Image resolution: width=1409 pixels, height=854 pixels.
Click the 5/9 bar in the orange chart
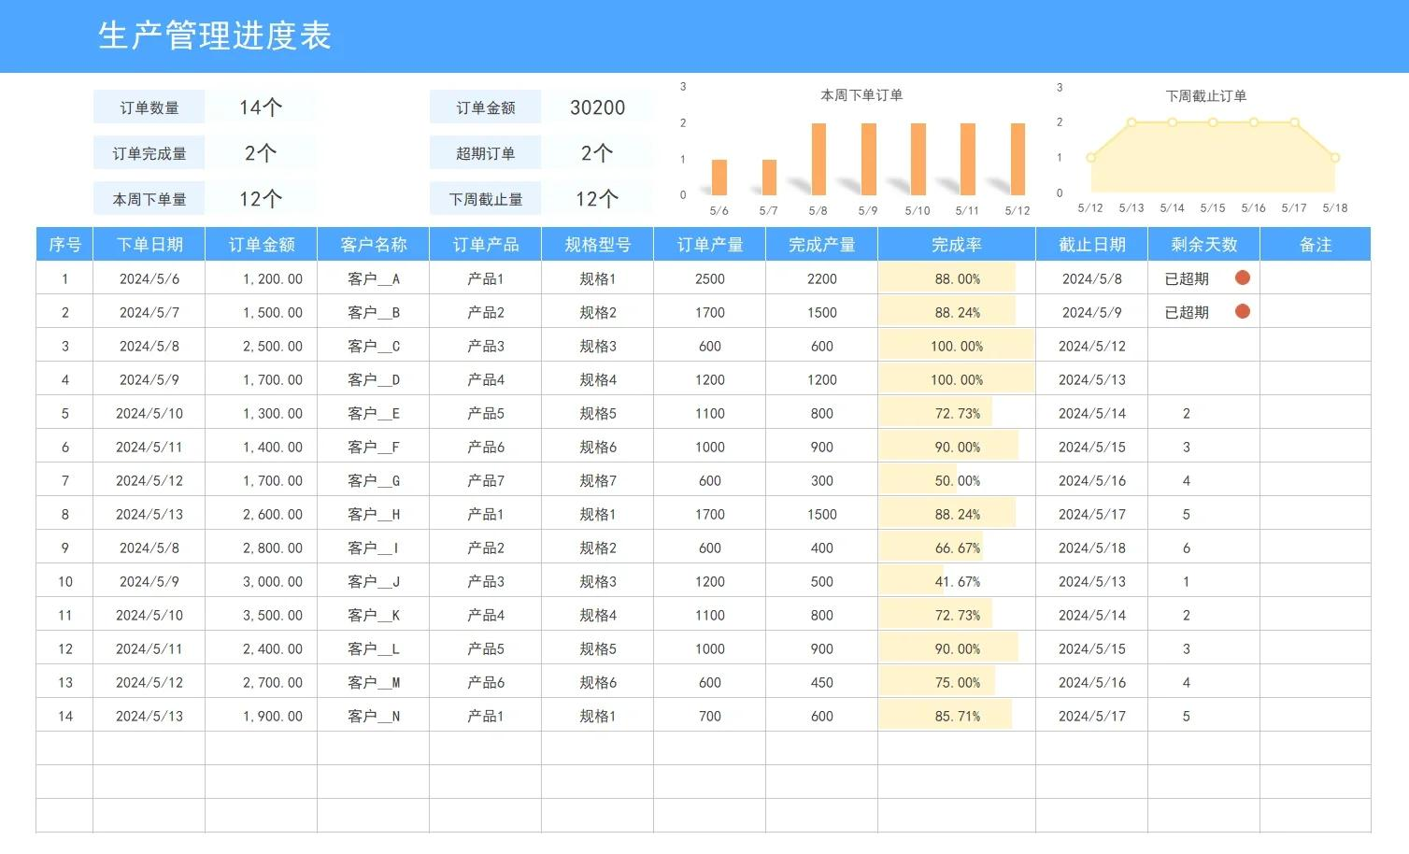click(x=868, y=160)
